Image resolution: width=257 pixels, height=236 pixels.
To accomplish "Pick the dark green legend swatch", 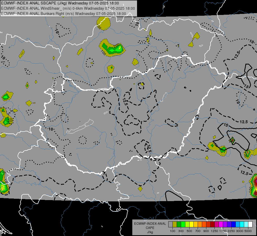I will tap(179, 224).
